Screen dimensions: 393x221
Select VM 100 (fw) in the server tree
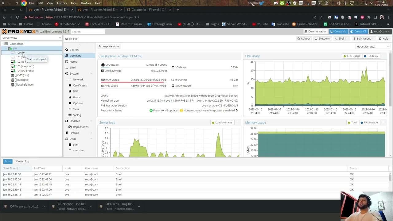[32, 53]
